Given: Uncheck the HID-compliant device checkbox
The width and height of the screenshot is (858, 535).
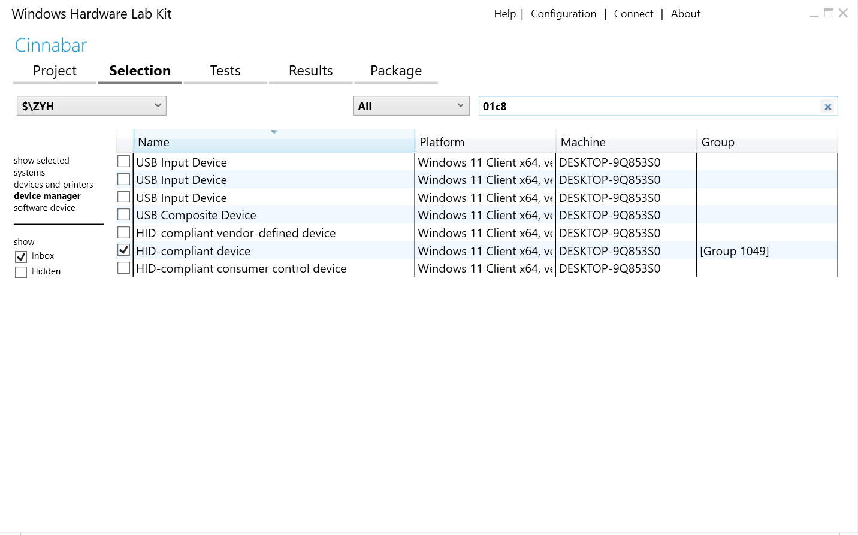Looking at the screenshot, I should (124, 250).
